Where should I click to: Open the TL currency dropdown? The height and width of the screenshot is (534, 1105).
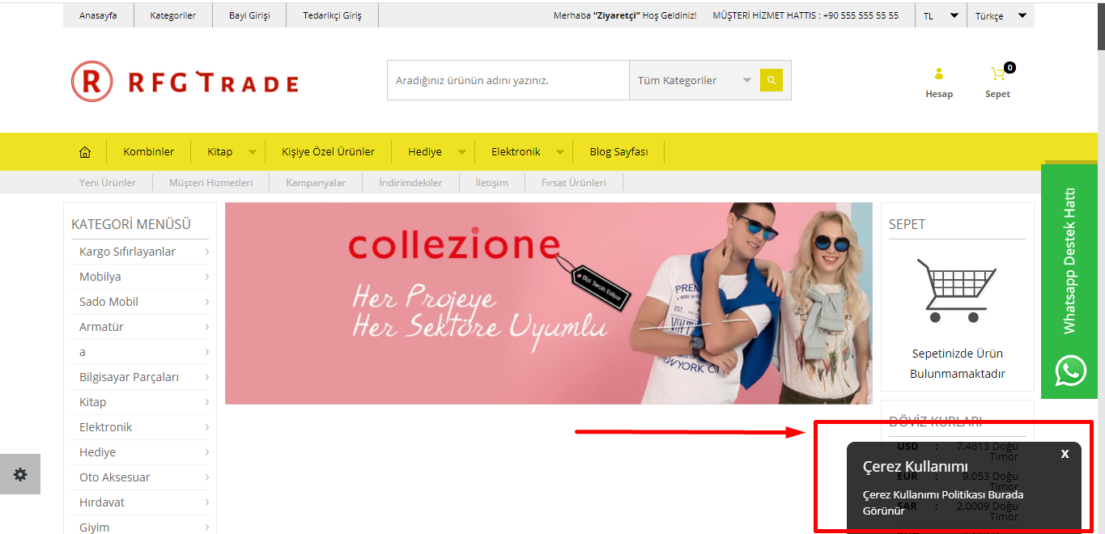click(x=941, y=15)
